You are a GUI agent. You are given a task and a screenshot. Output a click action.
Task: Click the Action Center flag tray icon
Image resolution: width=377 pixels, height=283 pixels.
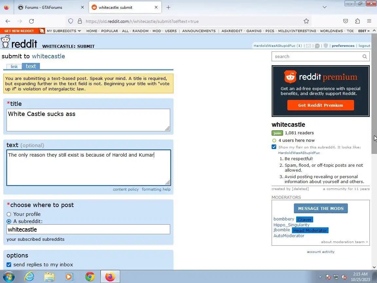tap(328, 277)
